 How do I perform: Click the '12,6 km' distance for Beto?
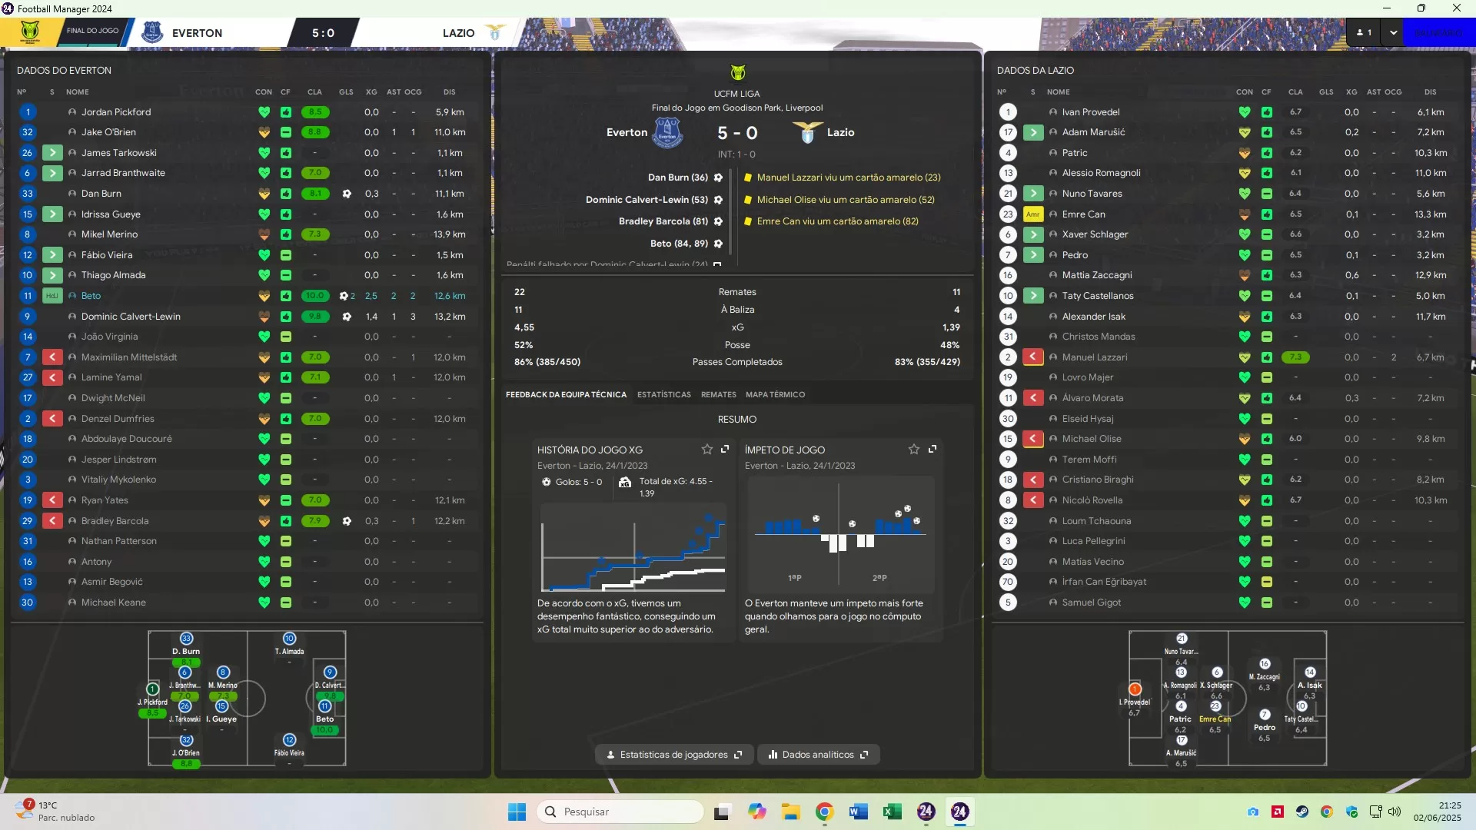click(450, 296)
